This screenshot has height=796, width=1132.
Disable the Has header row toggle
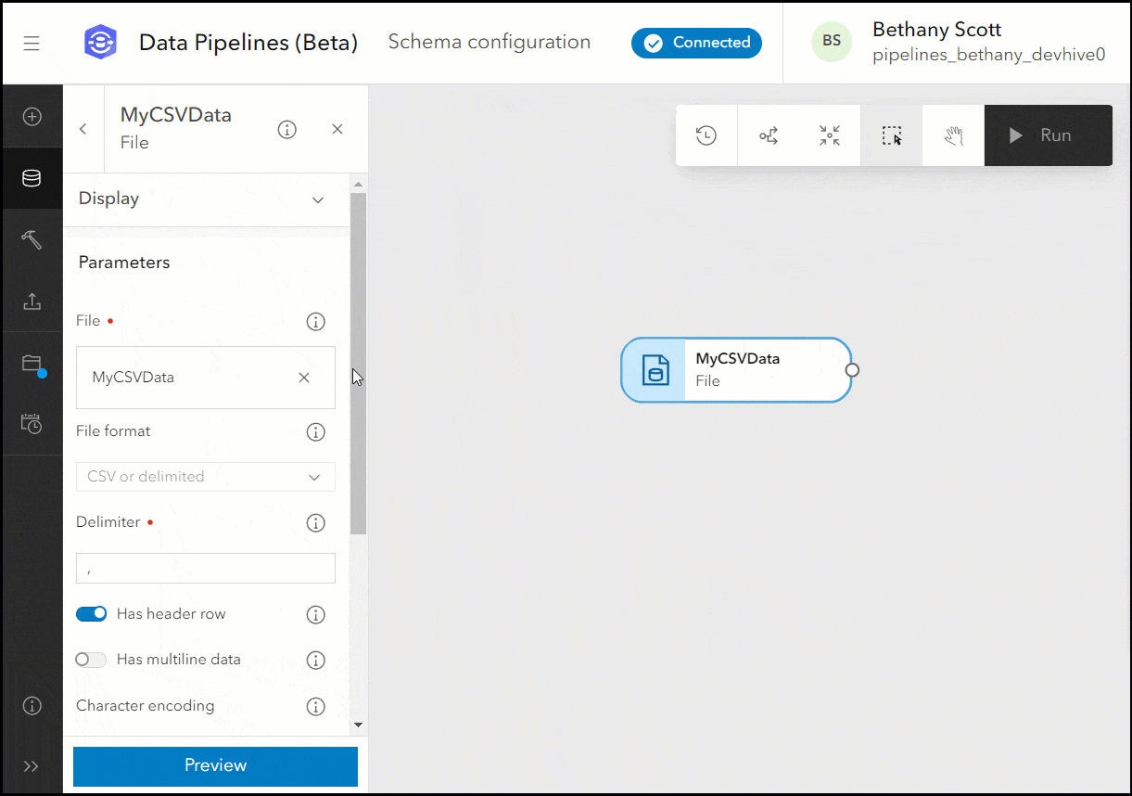click(x=91, y=613)
